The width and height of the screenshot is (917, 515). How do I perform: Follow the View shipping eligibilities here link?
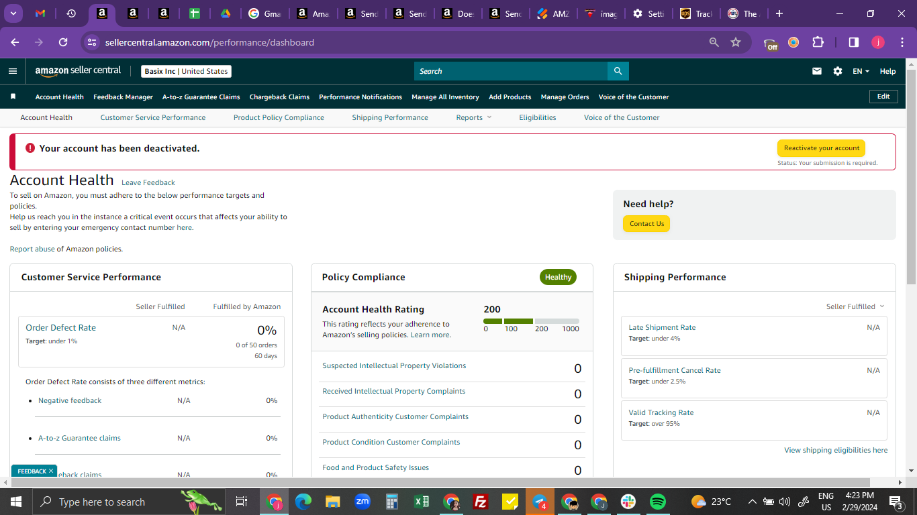coord(836,450)
